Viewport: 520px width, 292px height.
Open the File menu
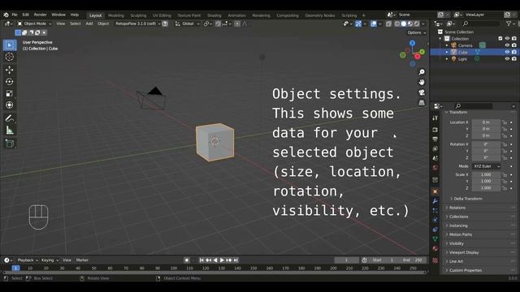pos(15,15)
